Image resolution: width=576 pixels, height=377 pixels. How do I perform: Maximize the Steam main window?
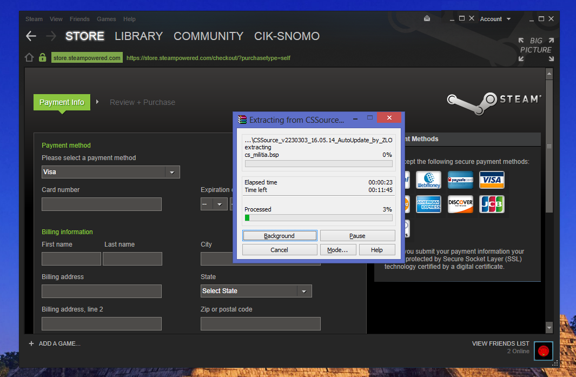[541, 18]
